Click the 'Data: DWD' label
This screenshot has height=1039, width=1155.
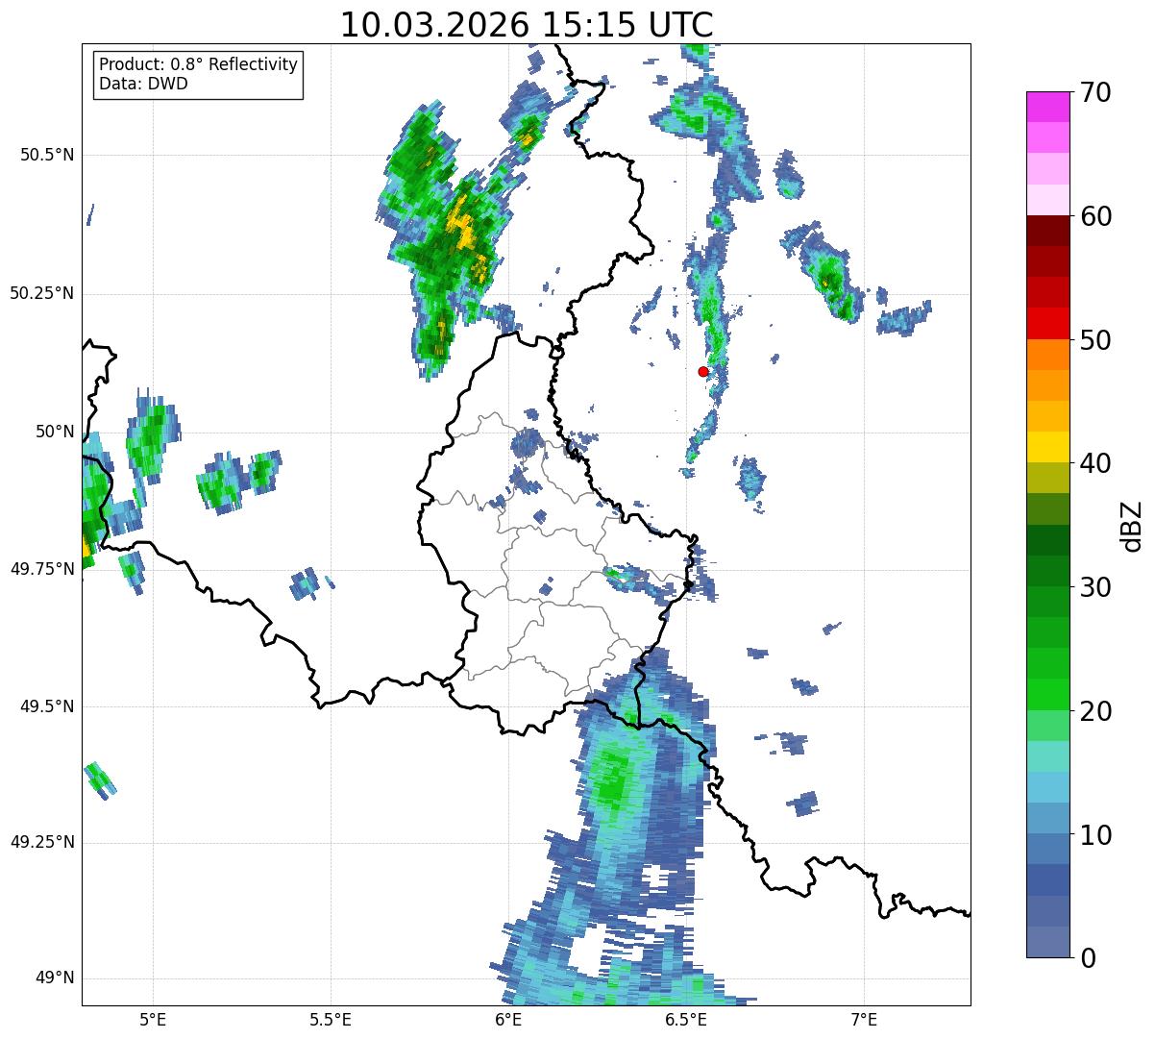click(x=143, y=84)
